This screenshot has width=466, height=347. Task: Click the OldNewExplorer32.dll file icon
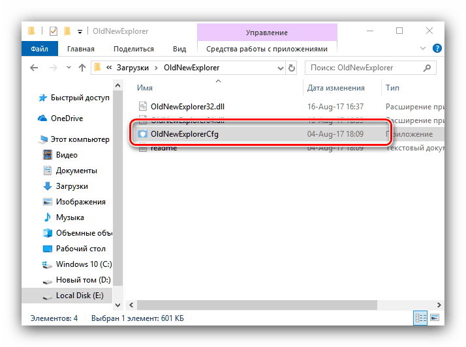(x=143, y=106)
